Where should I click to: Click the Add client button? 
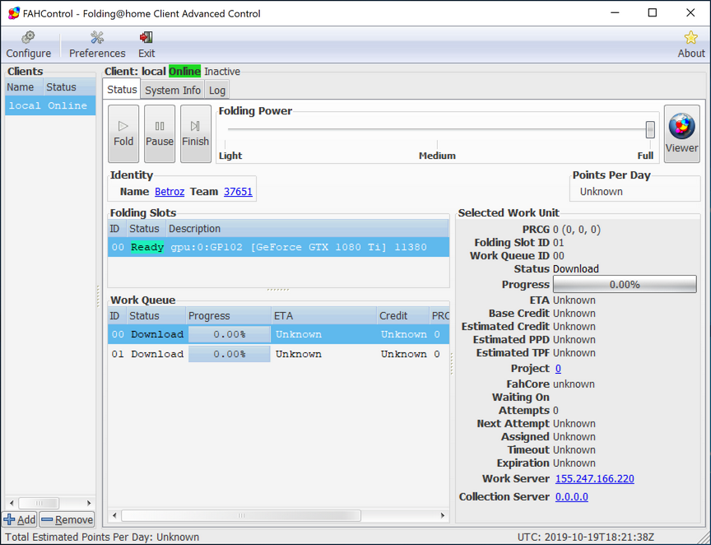(20, 519)
